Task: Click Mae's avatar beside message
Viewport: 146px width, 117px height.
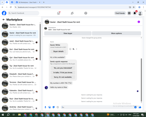Action: (46, 87)
